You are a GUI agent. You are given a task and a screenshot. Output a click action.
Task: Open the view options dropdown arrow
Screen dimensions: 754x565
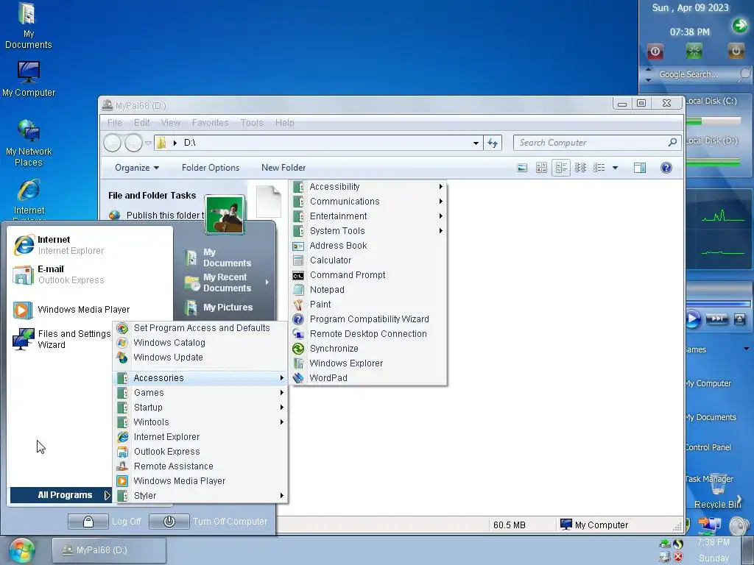pyautogui.click(x=615, y=168)
